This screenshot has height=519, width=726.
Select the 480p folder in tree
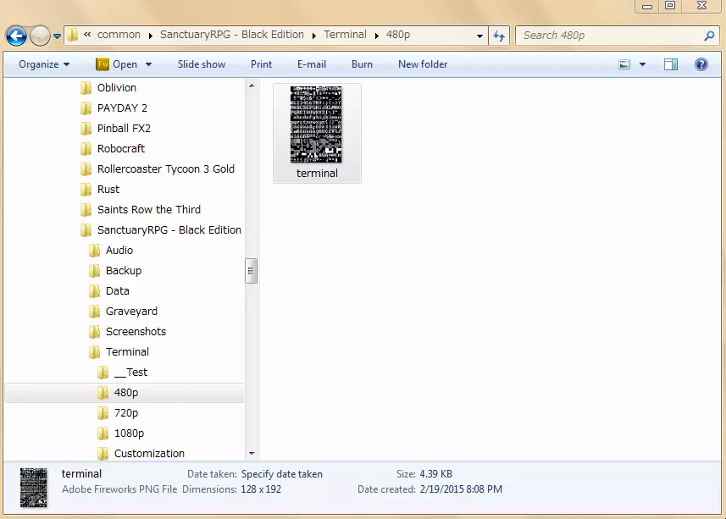[125, 393]
